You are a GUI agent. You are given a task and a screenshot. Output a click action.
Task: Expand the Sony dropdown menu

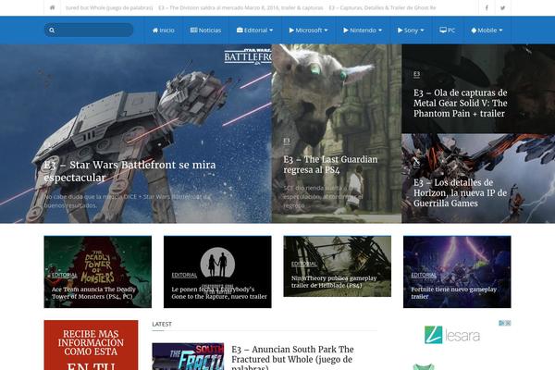(411, 31)
